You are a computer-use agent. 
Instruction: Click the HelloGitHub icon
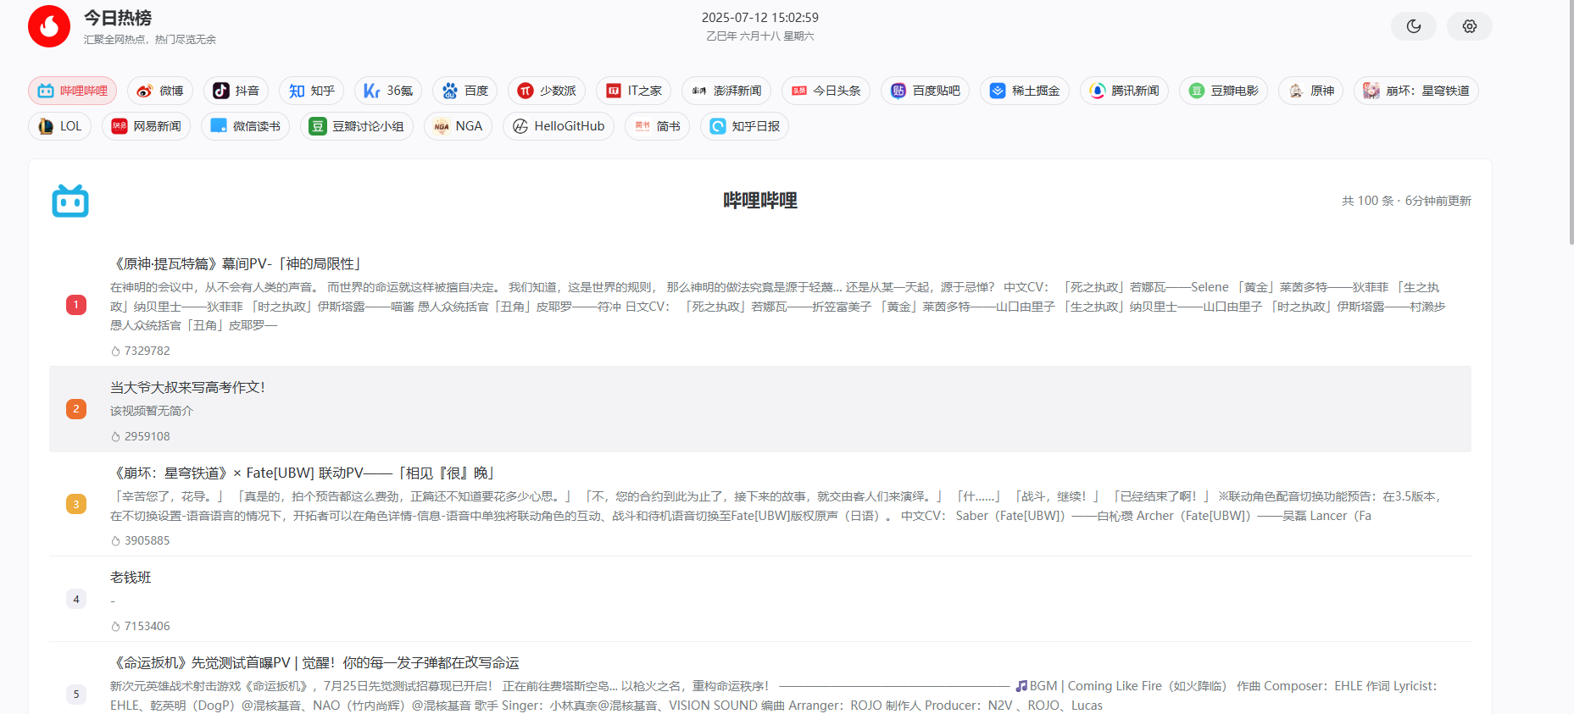[x=520, y=126]
